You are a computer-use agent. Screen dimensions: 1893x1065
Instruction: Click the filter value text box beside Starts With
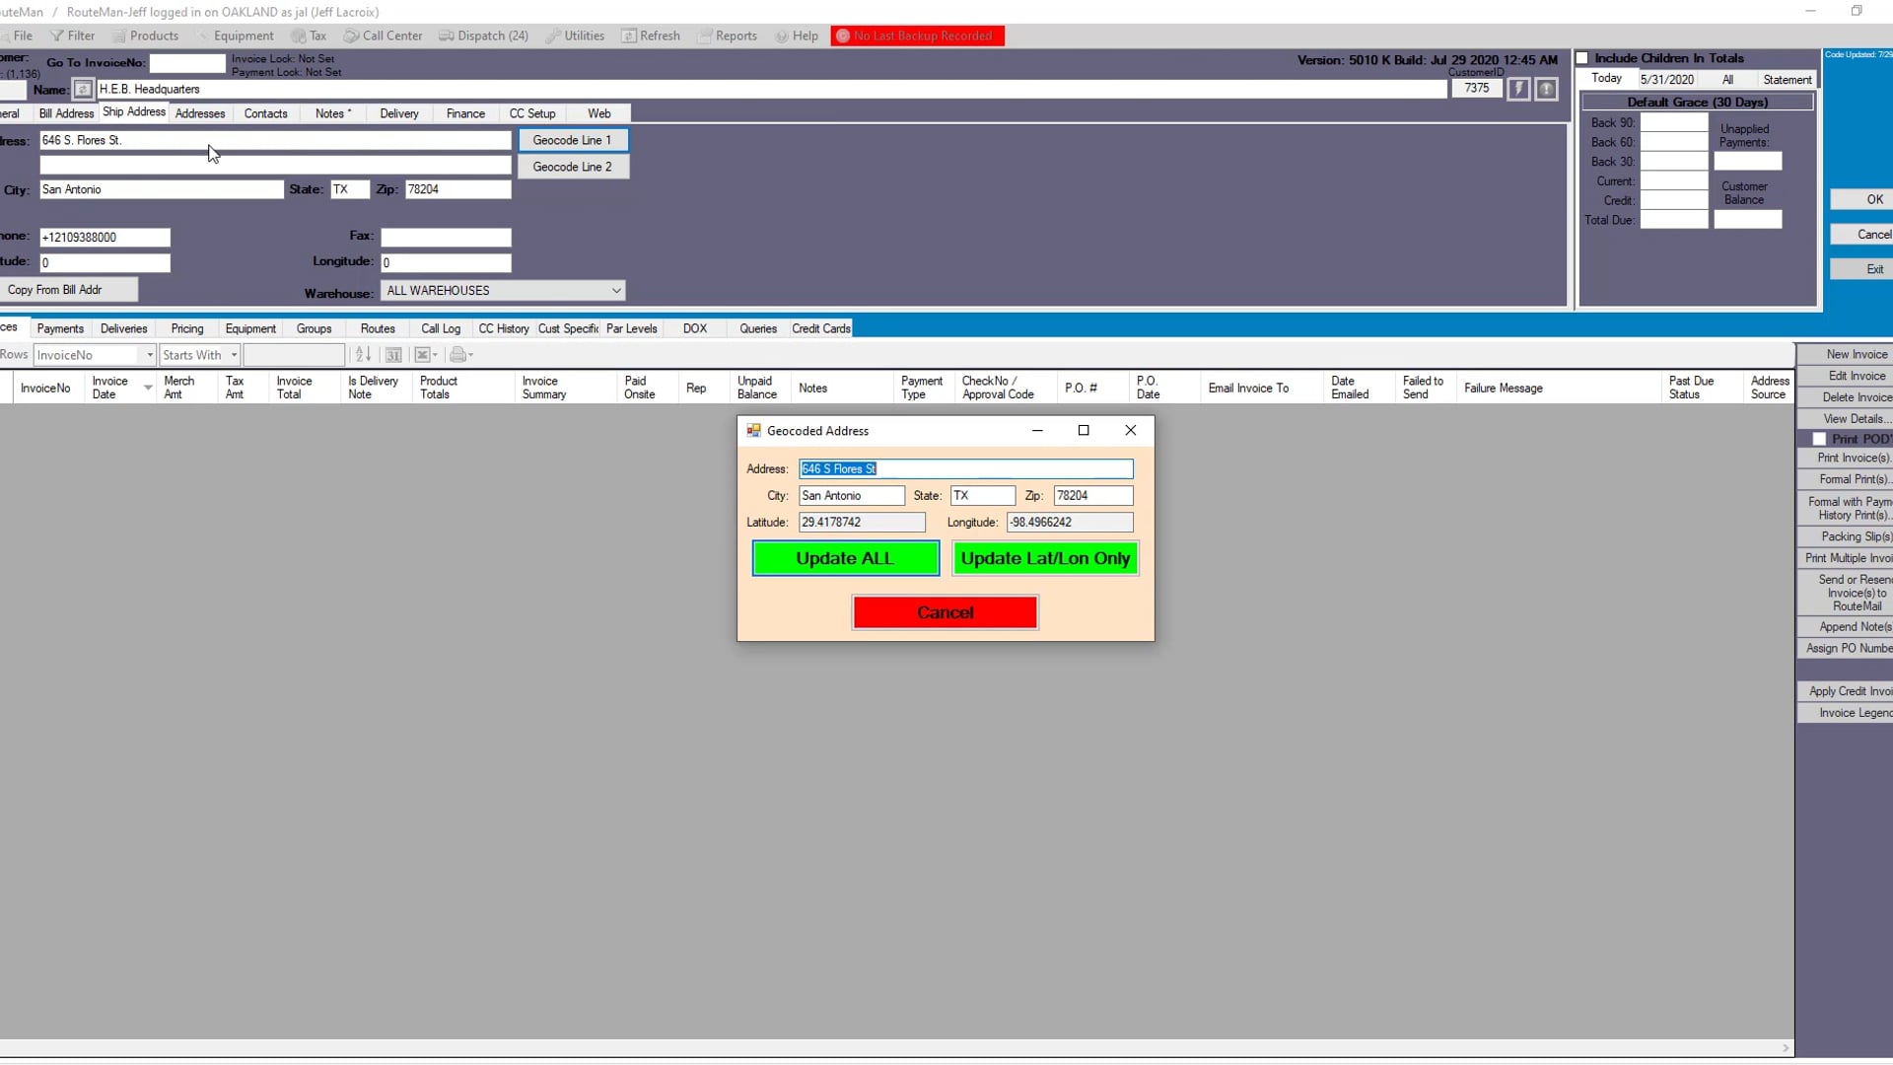294,355
